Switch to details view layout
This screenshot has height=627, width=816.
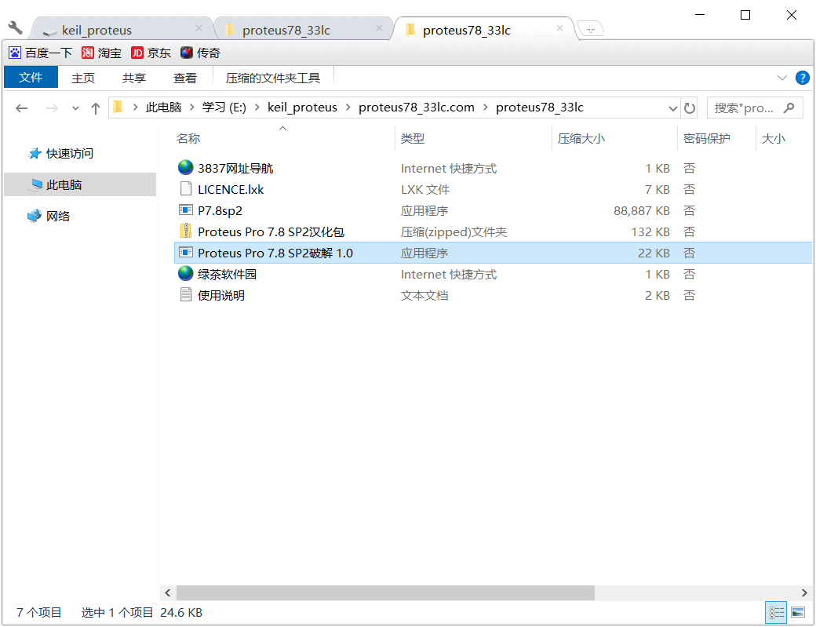776,612
